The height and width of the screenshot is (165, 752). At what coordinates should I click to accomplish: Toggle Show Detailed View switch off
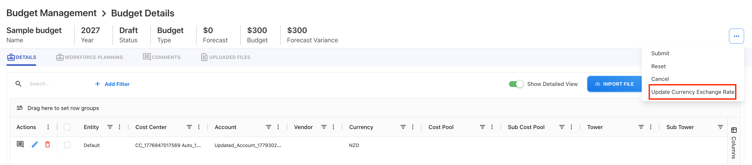point(516,84)
